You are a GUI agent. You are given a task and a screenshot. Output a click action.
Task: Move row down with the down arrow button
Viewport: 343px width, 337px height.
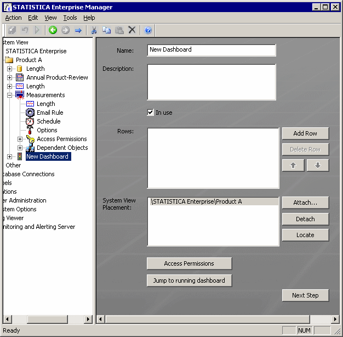(318, 165)
